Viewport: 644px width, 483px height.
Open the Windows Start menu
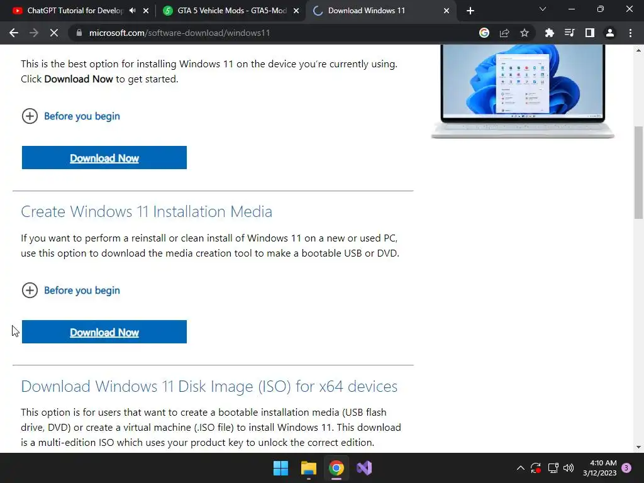[x=281, y=468]
